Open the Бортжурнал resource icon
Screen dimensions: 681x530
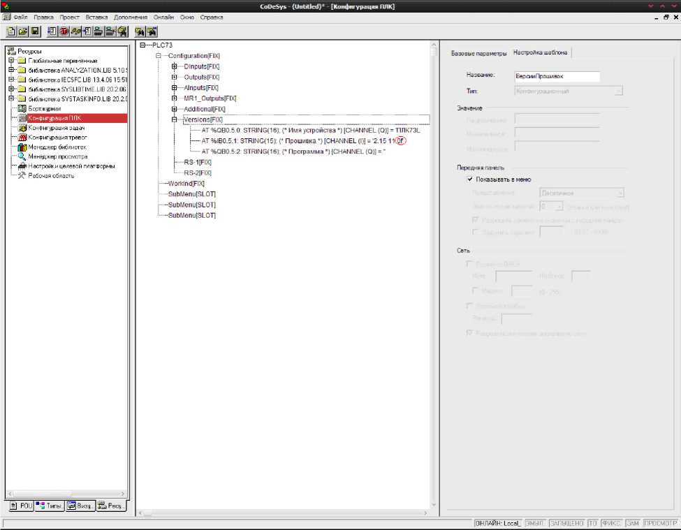(x=22, y=109)
